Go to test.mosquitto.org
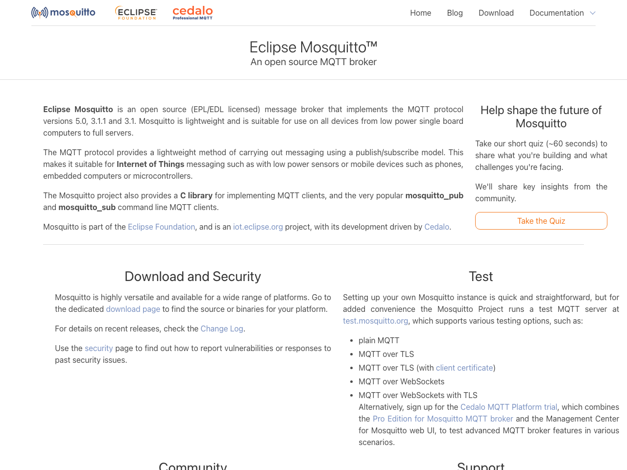Viewport: 627px width, 470px height. pyautogui.click(x=375, y=320)
